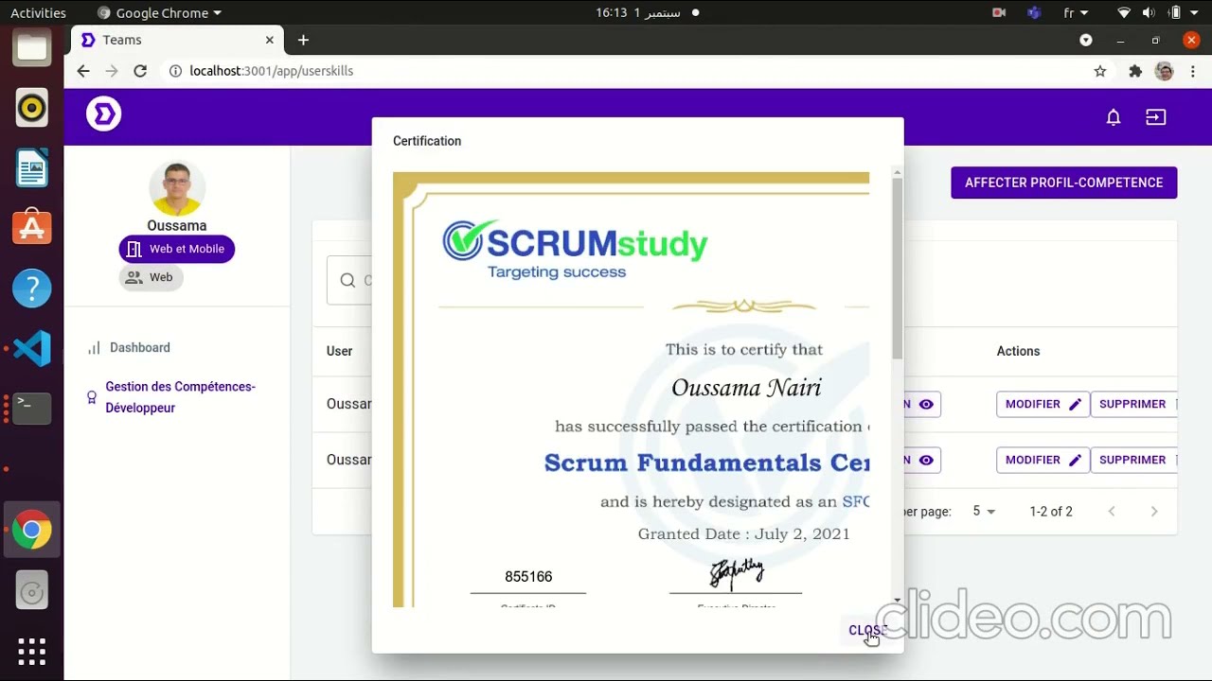Click the eye icon in first row

[926, 404]
